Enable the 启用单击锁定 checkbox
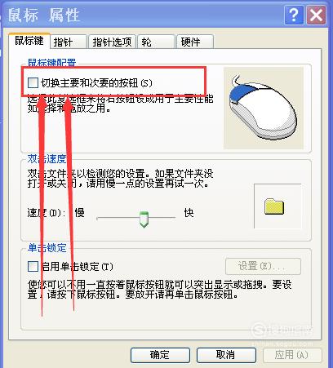This screenshot has width=333, height=368. pos(33,266)
